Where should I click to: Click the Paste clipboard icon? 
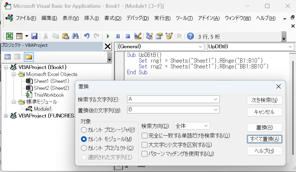(65, 36)
